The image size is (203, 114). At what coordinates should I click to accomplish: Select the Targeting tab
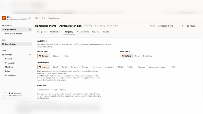(x=69, y=32)
